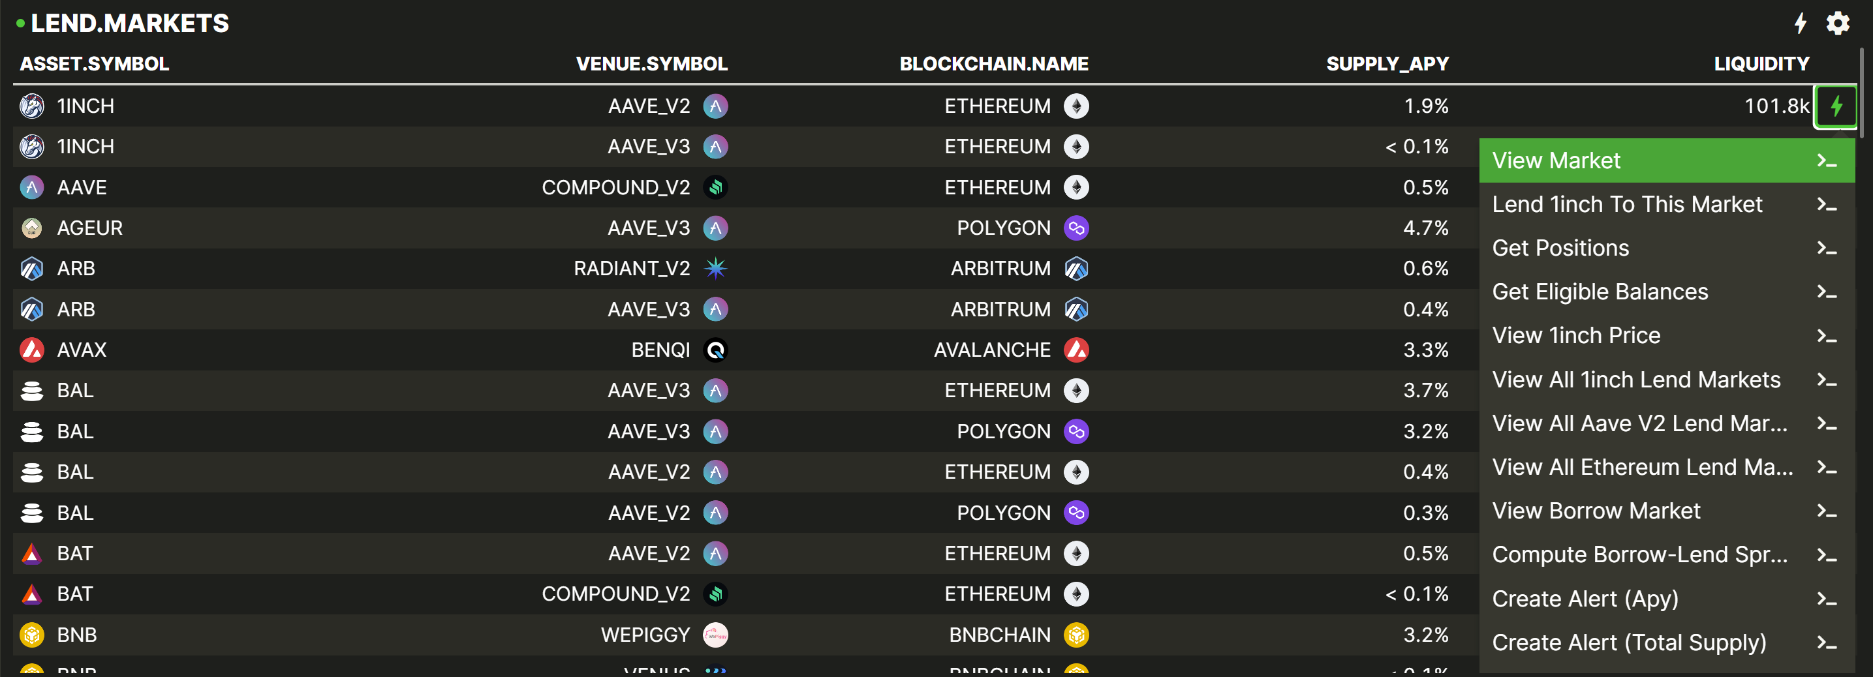
Task: Click green lightning action button on 1INCH row
Action: pos(1835,107)
